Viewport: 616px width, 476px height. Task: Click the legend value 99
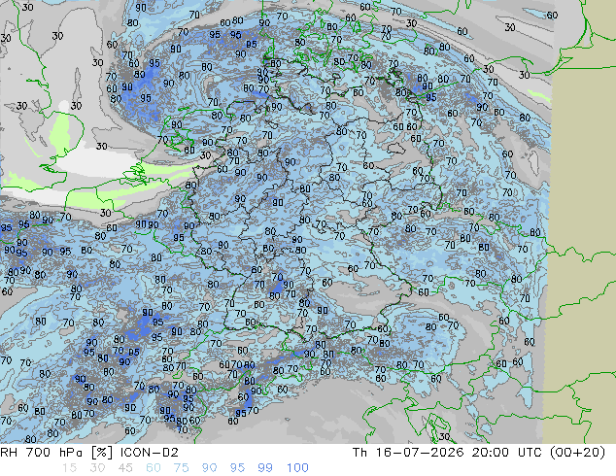pyautogui.click(x=265, y=468)
